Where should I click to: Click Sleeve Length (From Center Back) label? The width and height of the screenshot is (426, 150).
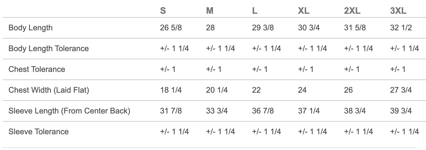69,111
